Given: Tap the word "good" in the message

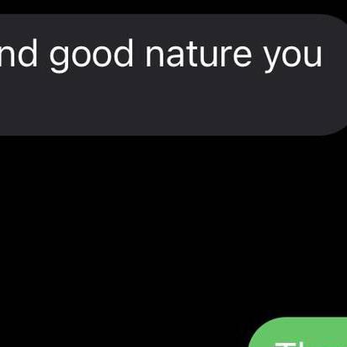Looking at the screenshot, I should pyautogui.click(x=91, y=56).
